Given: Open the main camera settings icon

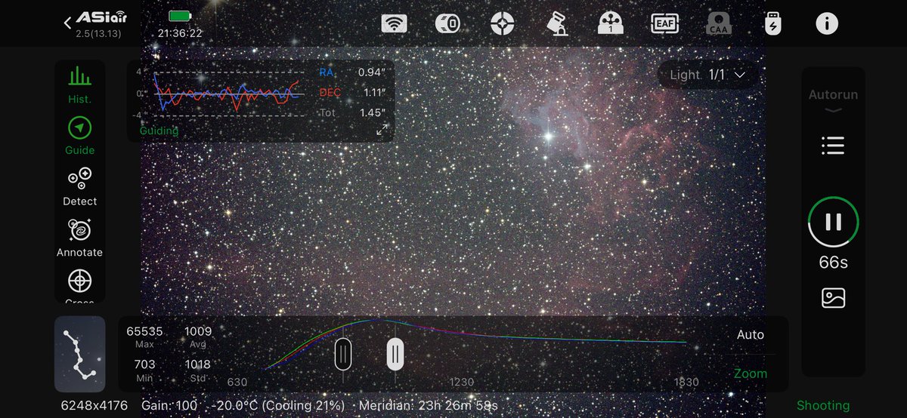Looking at the screenshot, I should [x=447, y=23].
